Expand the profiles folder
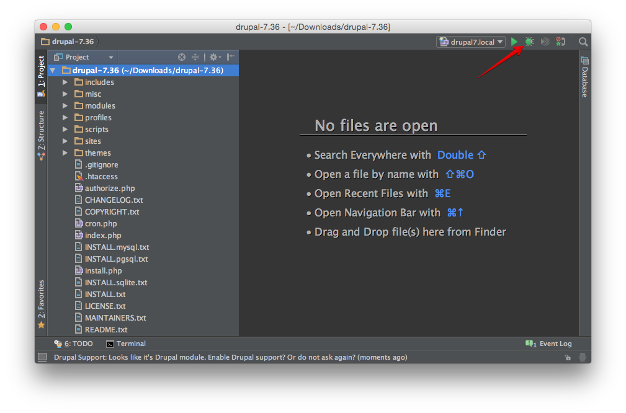Viewport: 626px width, 413px height. (x=65, y=118)
